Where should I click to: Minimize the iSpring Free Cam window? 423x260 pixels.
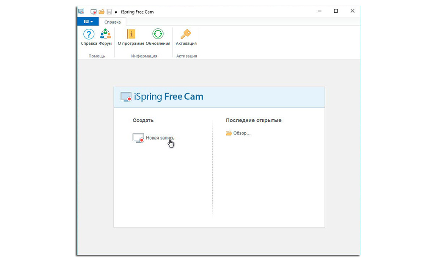pyautogui.click(x=319, y=11)
